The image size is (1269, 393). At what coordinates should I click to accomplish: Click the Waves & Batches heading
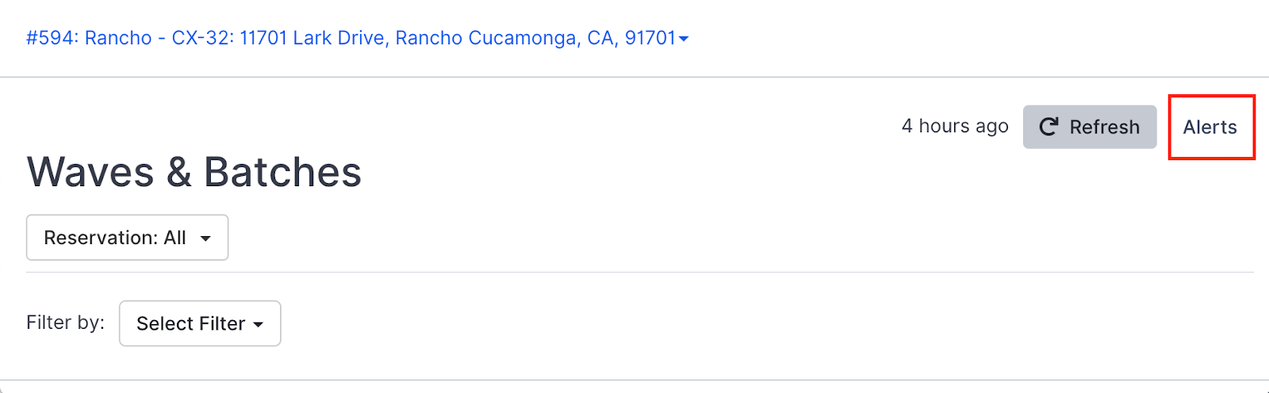[x=194, y=172]
